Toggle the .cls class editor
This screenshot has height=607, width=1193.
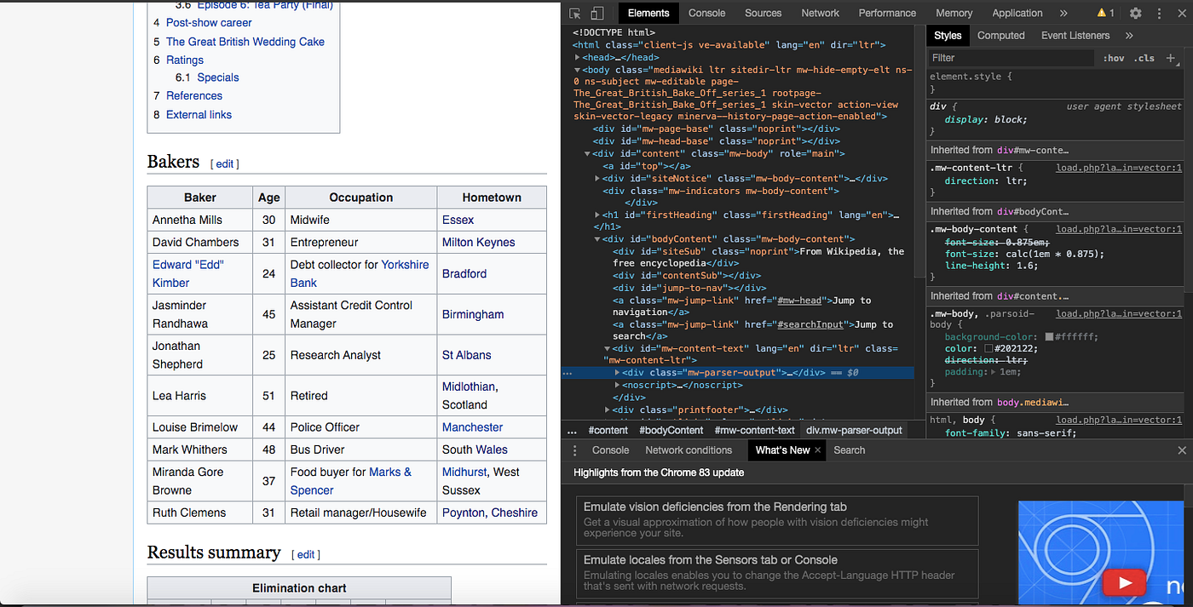click(x=1144, y=58)
